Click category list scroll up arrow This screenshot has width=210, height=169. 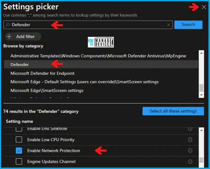point(201,53)
